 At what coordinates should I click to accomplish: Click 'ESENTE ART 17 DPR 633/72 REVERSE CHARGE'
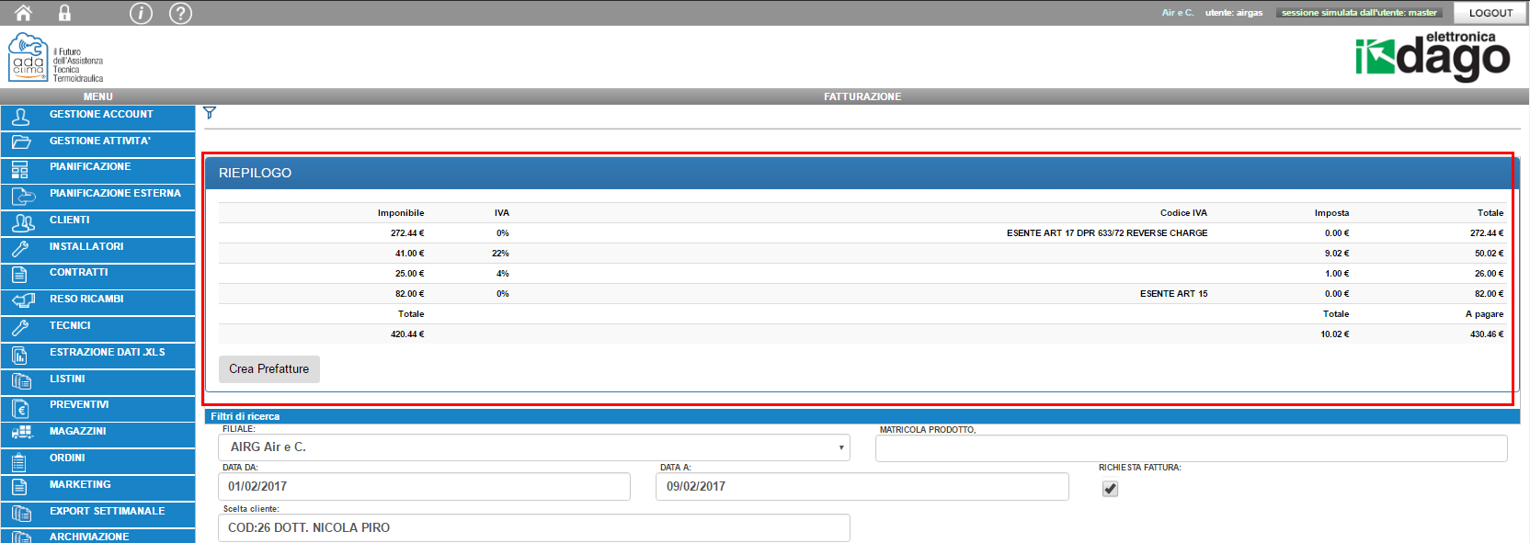1107,233
